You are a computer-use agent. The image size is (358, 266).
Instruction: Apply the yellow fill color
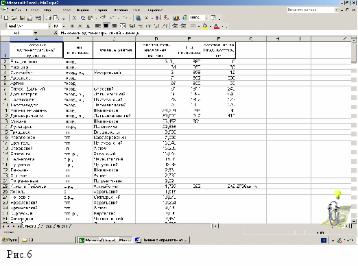pos(205,26)
